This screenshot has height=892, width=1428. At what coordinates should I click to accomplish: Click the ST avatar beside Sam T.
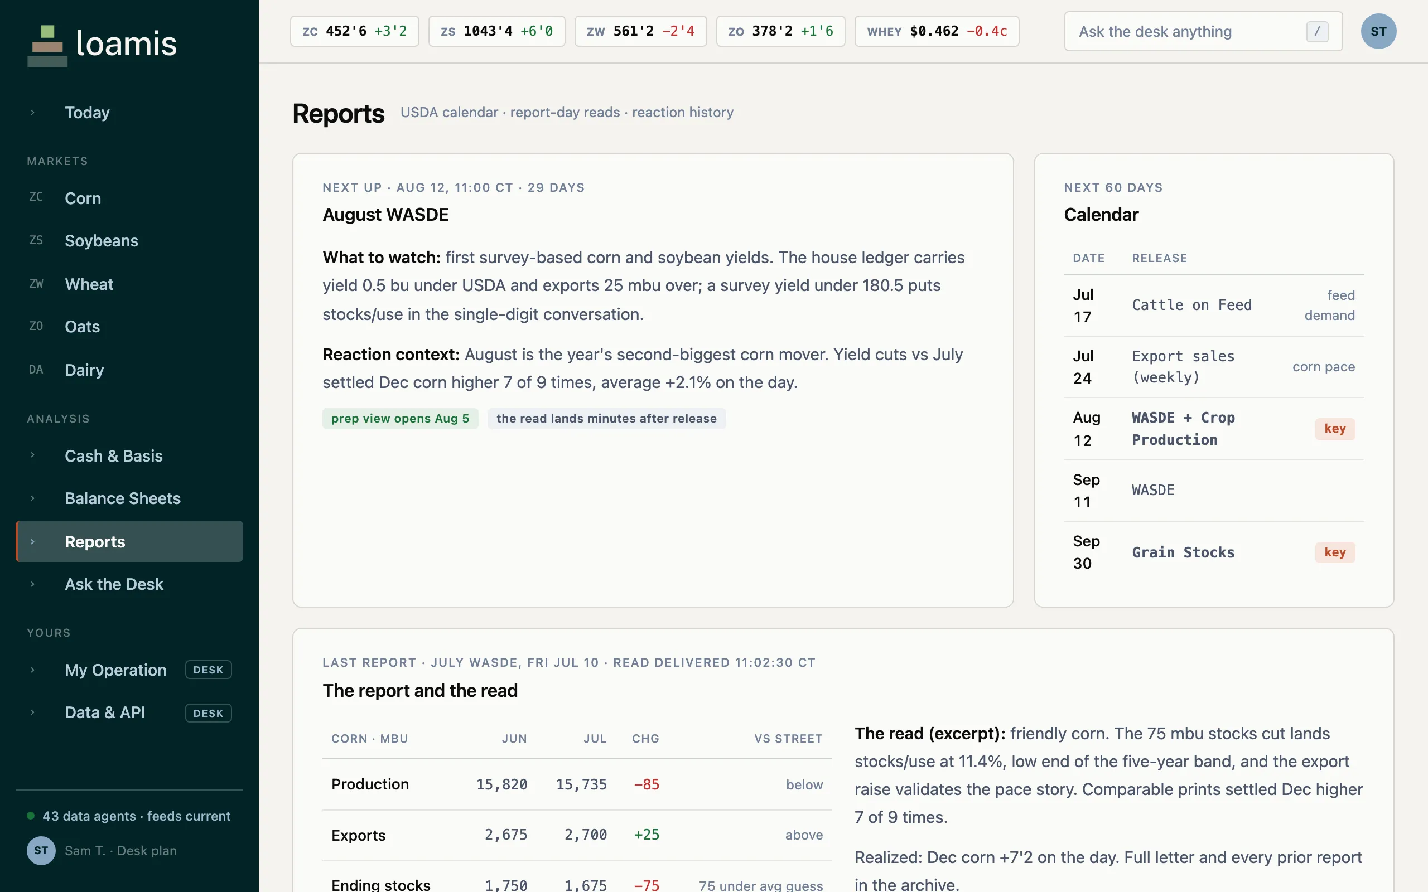point(41,850)
